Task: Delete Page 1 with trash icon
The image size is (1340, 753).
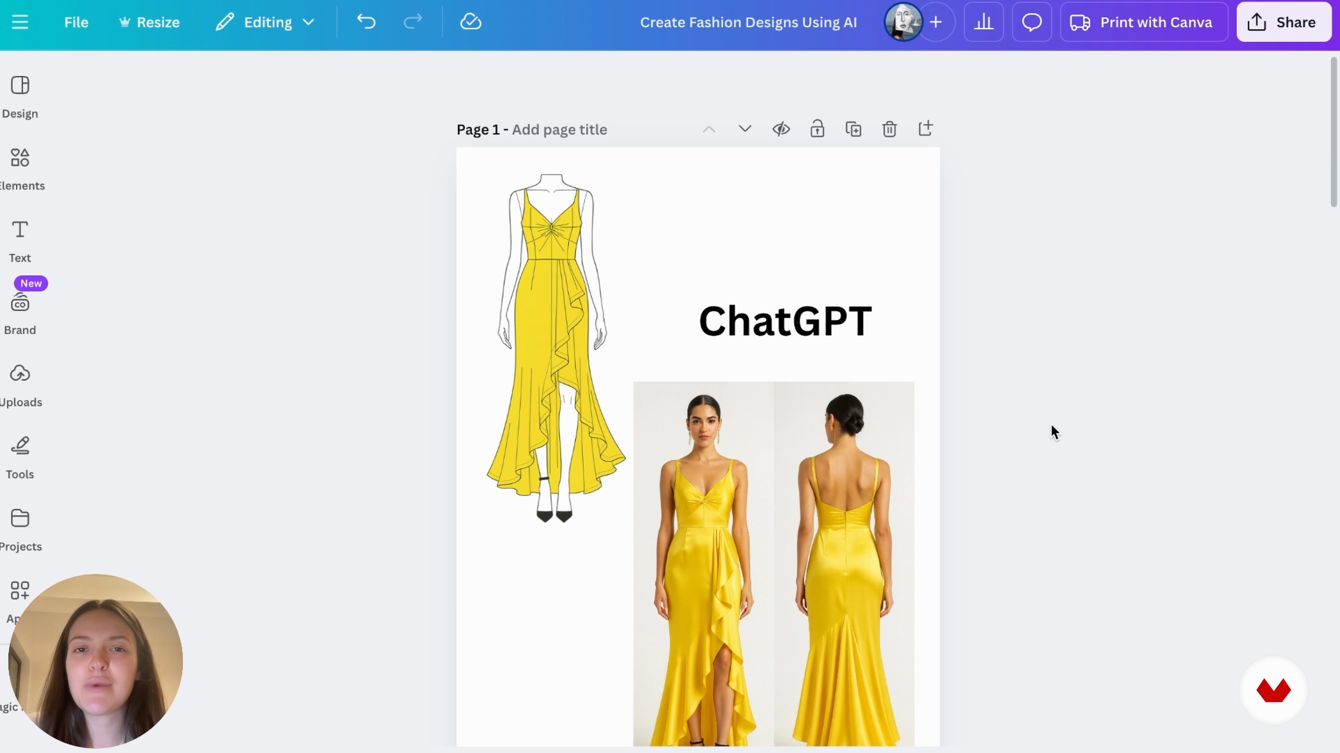Action: pyautogui.click(x=889, y=129)
